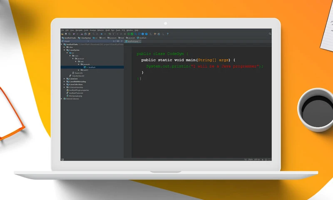Click the UTF-8 encoding status bar entry
Image resolution: width=333 pixels, height=200 pixels.
tap(257, 160)
